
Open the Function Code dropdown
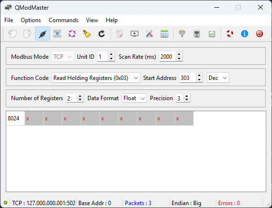coord(96,78)
